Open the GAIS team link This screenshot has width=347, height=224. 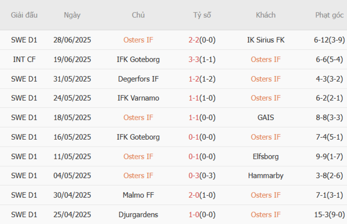point(265,117)
